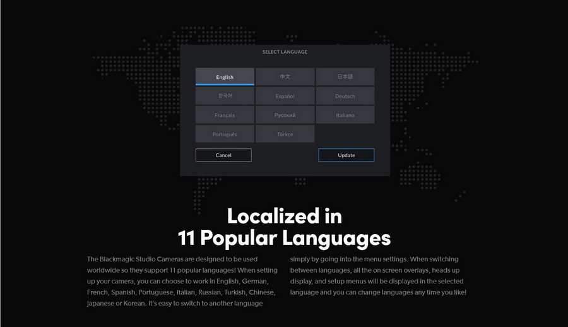
Task: Select the Türkçe language button
Action: point(285,134)
